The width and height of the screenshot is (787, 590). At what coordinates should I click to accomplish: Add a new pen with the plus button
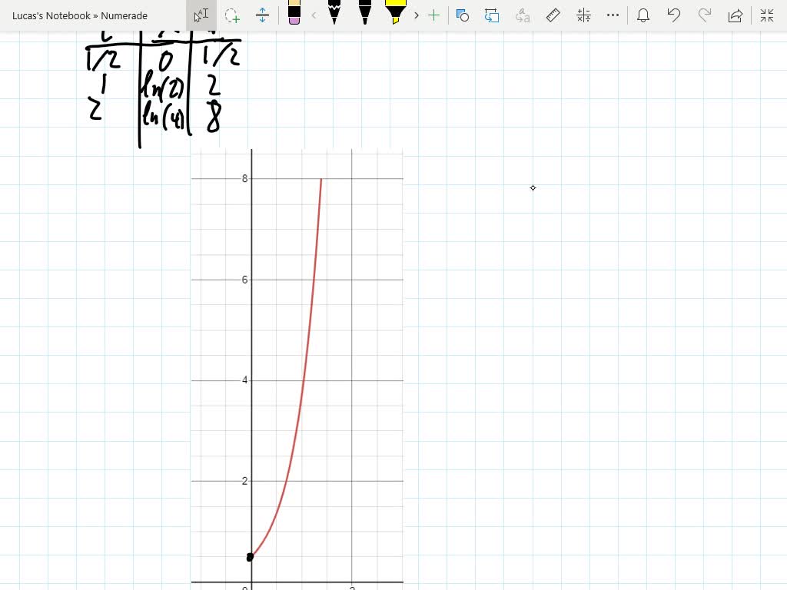tap(434, 15)
